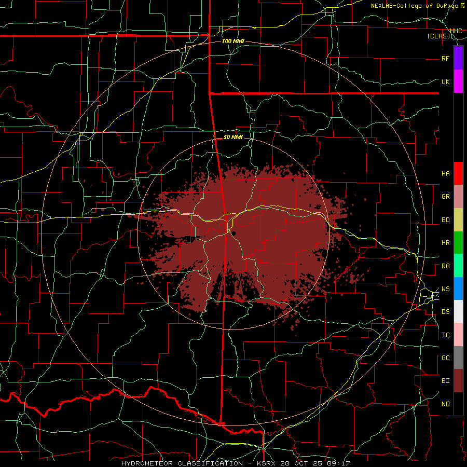Click the [CLAS] units label

(438, 36)
